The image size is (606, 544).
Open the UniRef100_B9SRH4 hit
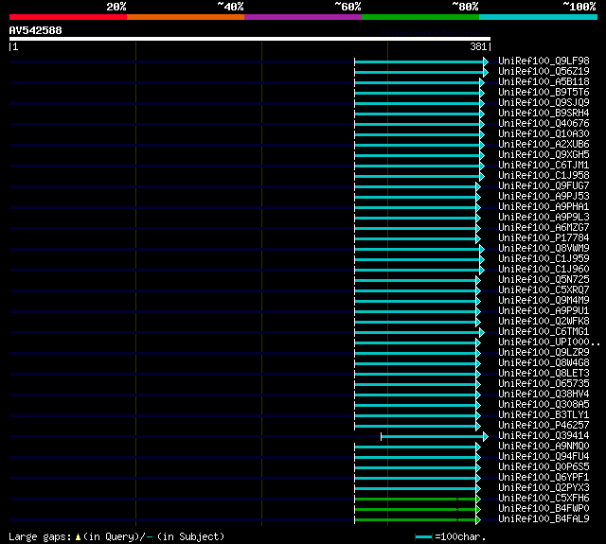click(544, 114)
